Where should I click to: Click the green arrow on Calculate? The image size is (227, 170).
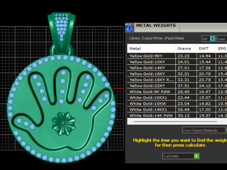[x=196, y=156]
